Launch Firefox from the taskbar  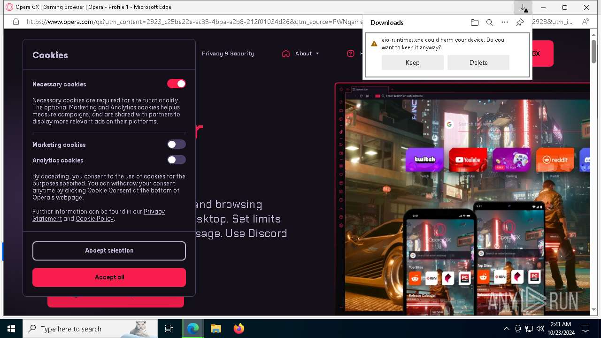239,329
